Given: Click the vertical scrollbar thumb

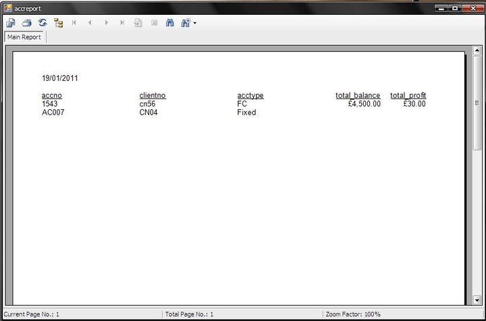Looking at the screenshot, I should [x=477, y=103].
